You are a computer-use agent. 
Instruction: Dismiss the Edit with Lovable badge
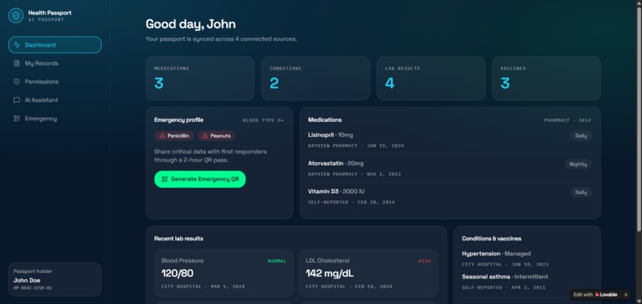625,294
